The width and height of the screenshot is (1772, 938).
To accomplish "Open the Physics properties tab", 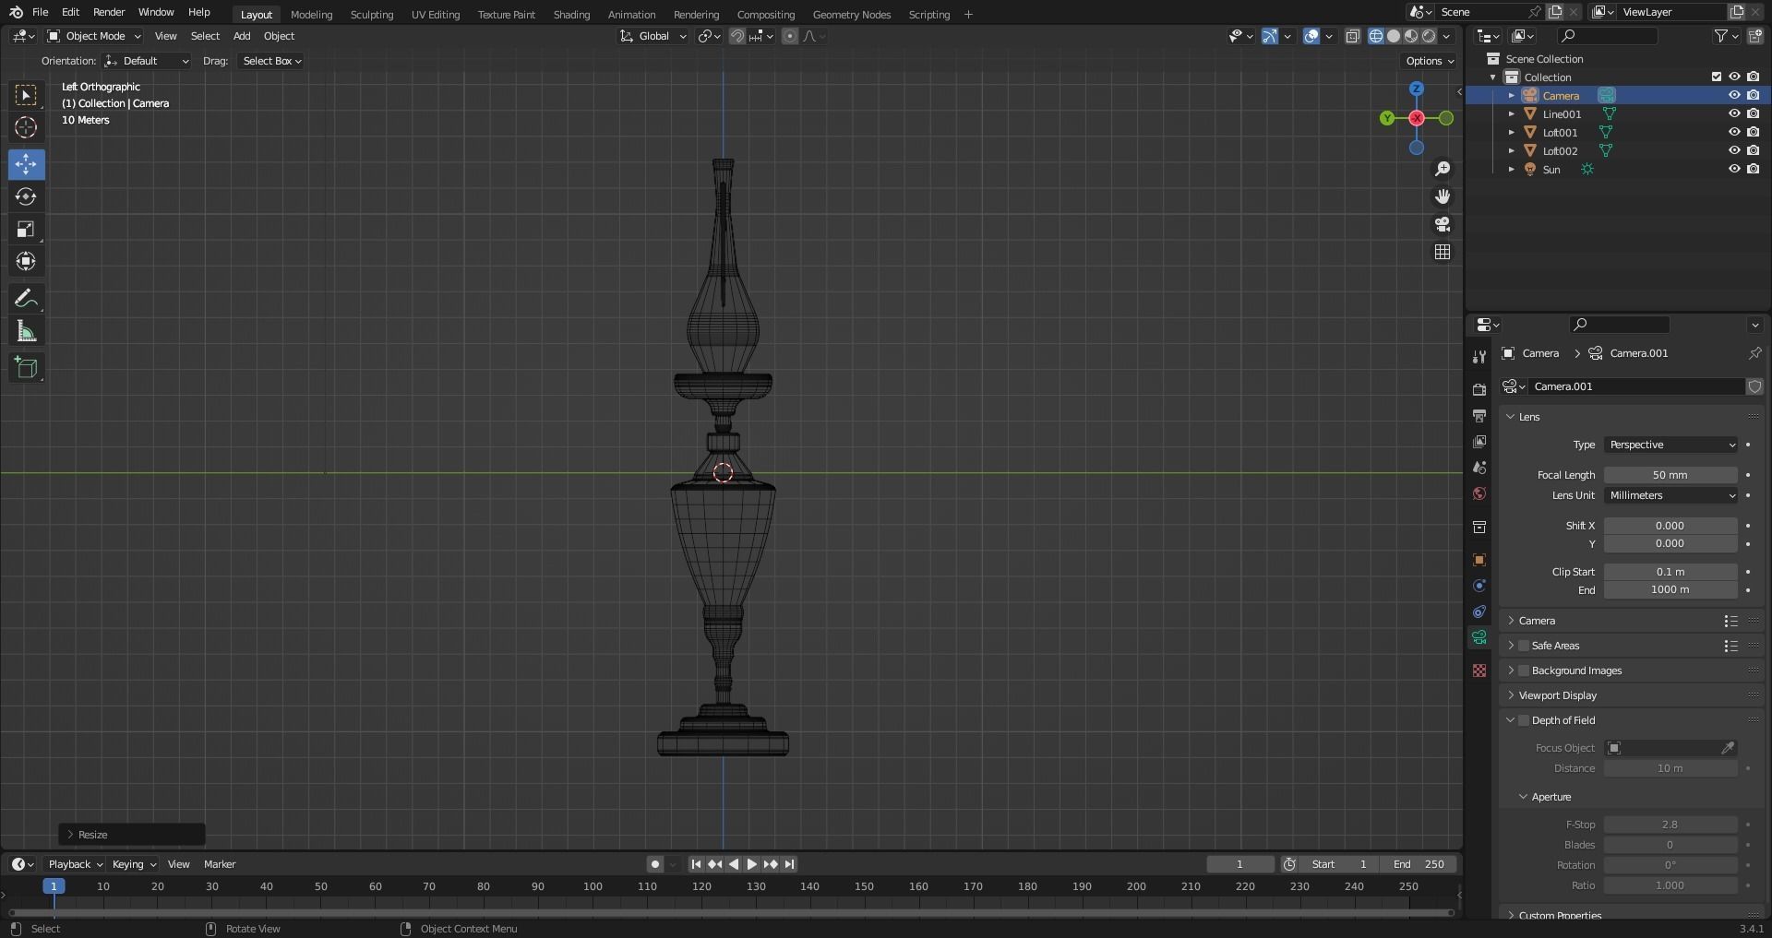I will point(1479,586).
